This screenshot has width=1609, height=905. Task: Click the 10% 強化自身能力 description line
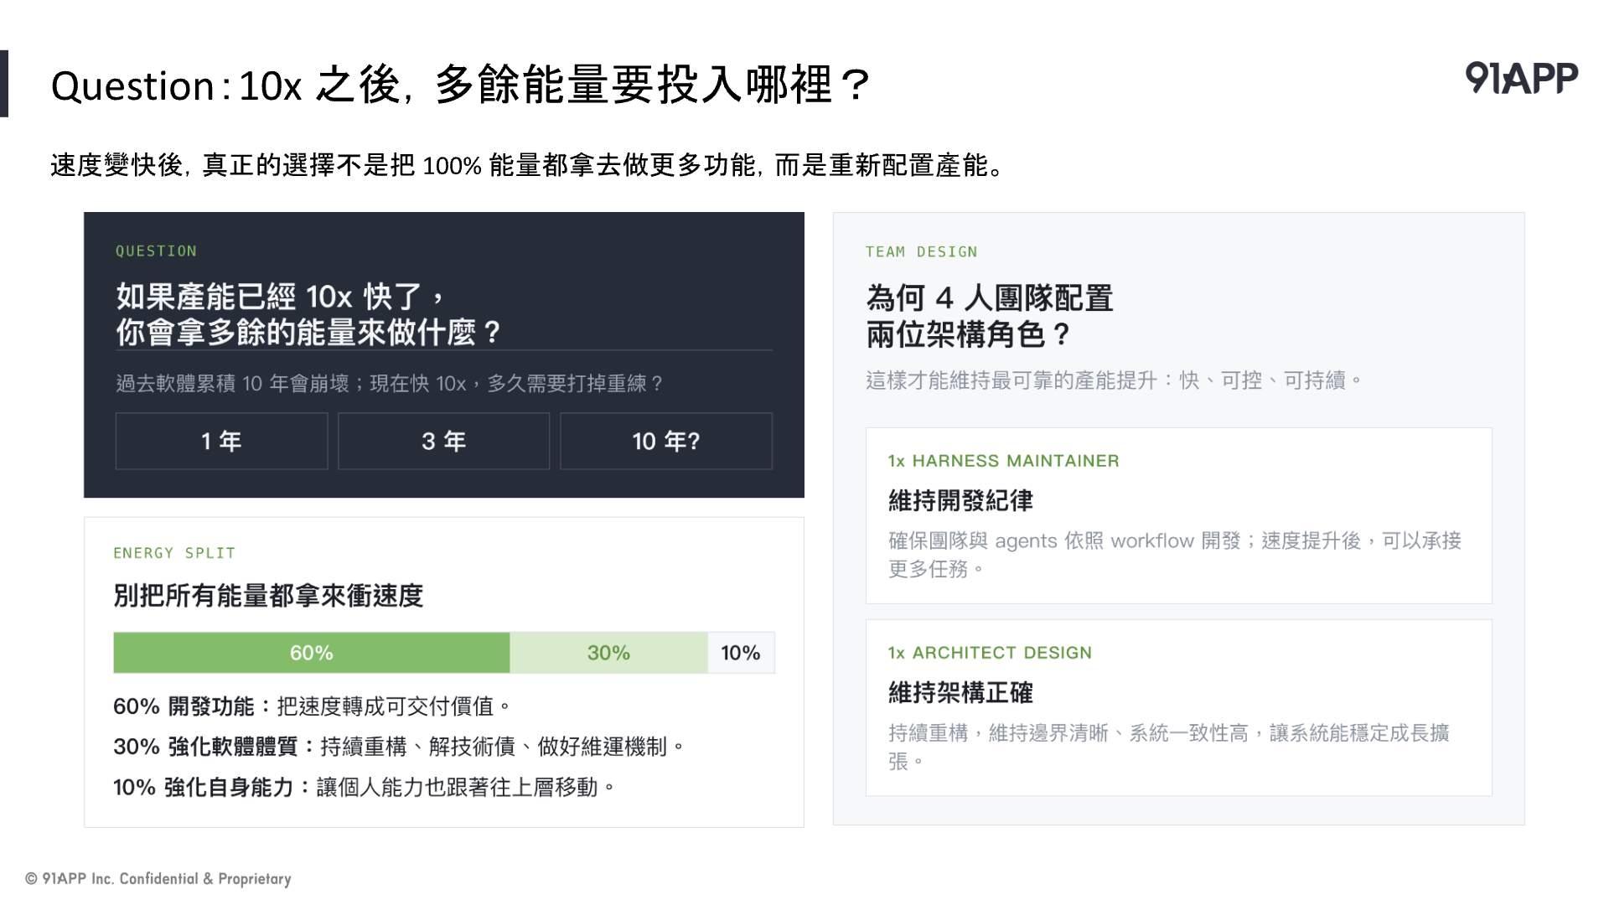[x=364, y=787]
